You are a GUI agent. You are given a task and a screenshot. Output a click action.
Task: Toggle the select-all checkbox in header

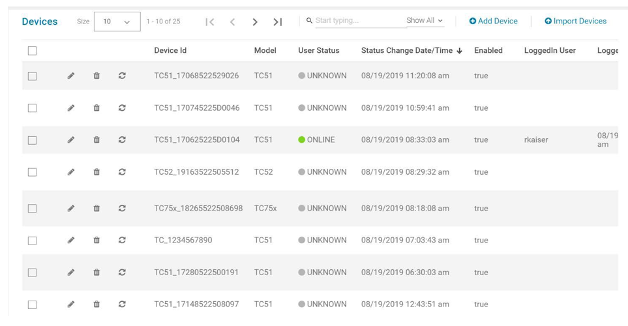click(x=32, y=50)
